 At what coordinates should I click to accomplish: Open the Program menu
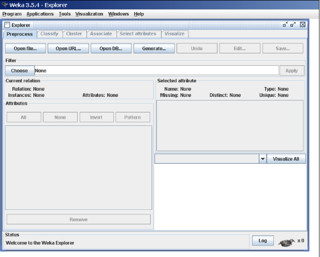click(x=12, y=14)
